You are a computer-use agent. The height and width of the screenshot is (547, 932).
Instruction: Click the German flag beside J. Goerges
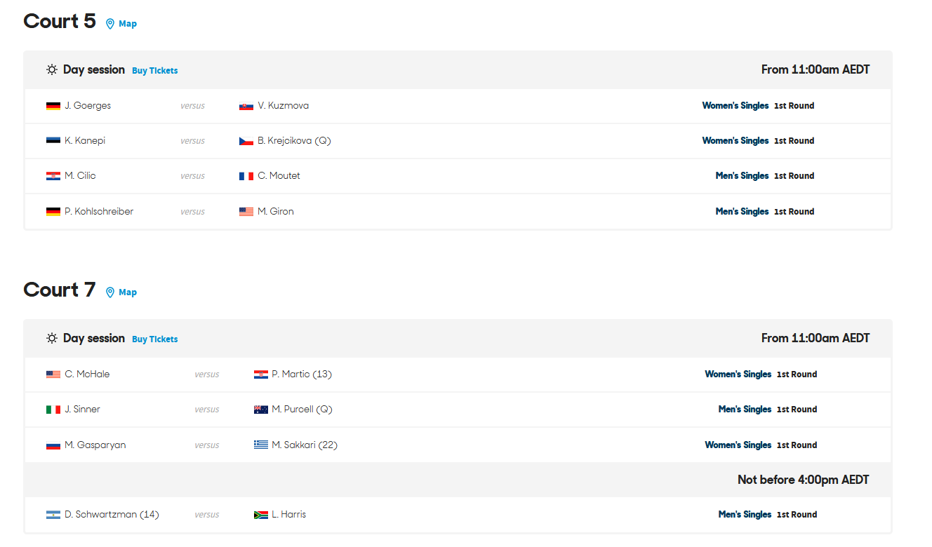(53, 107)
